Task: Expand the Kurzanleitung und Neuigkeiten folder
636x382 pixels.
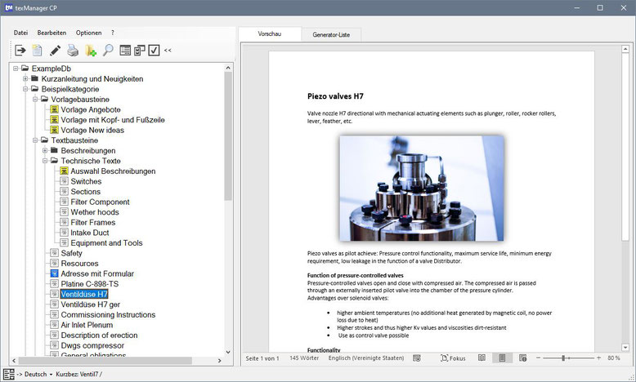Action: tap(25, 78)
